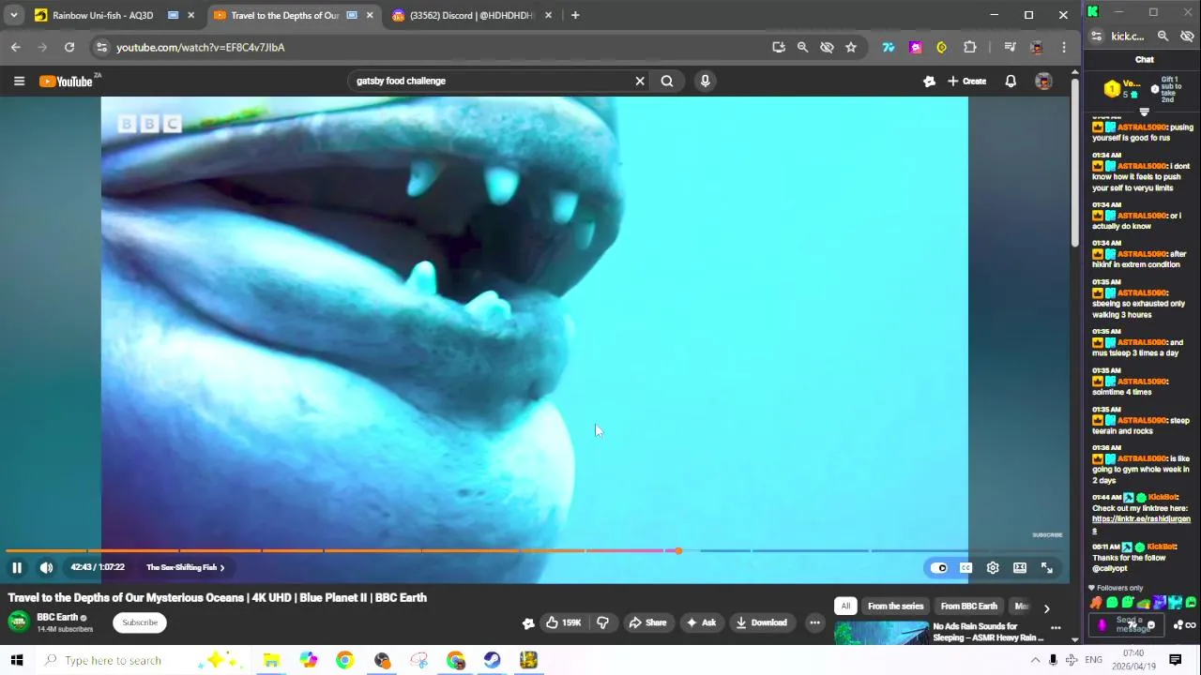Go to the YouTube home logo
The width and height of the screenshot is (1201, 675).
tap(66, 82)
